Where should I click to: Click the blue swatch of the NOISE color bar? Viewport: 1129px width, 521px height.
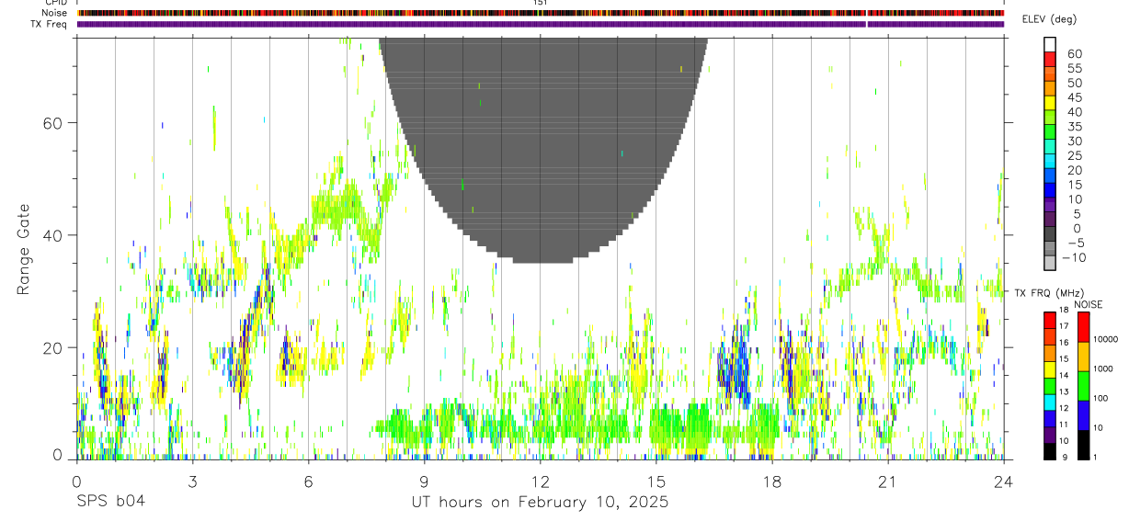point(1083,415)
